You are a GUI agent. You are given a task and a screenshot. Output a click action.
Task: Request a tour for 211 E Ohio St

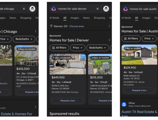(28, 92)
